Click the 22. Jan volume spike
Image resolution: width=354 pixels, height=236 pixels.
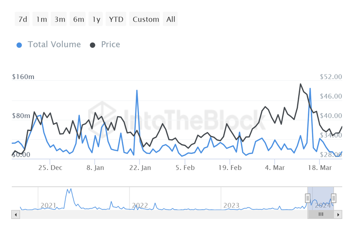click(x=137, y=91)
